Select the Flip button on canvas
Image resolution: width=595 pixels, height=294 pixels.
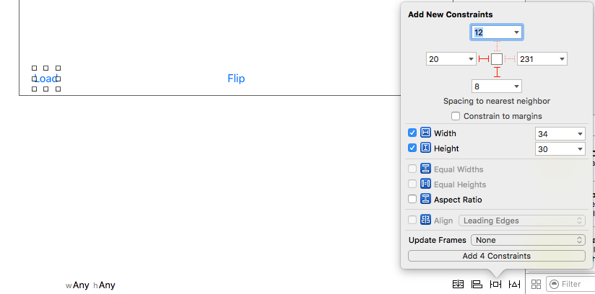pyautogui.click(x=236, y=79)
